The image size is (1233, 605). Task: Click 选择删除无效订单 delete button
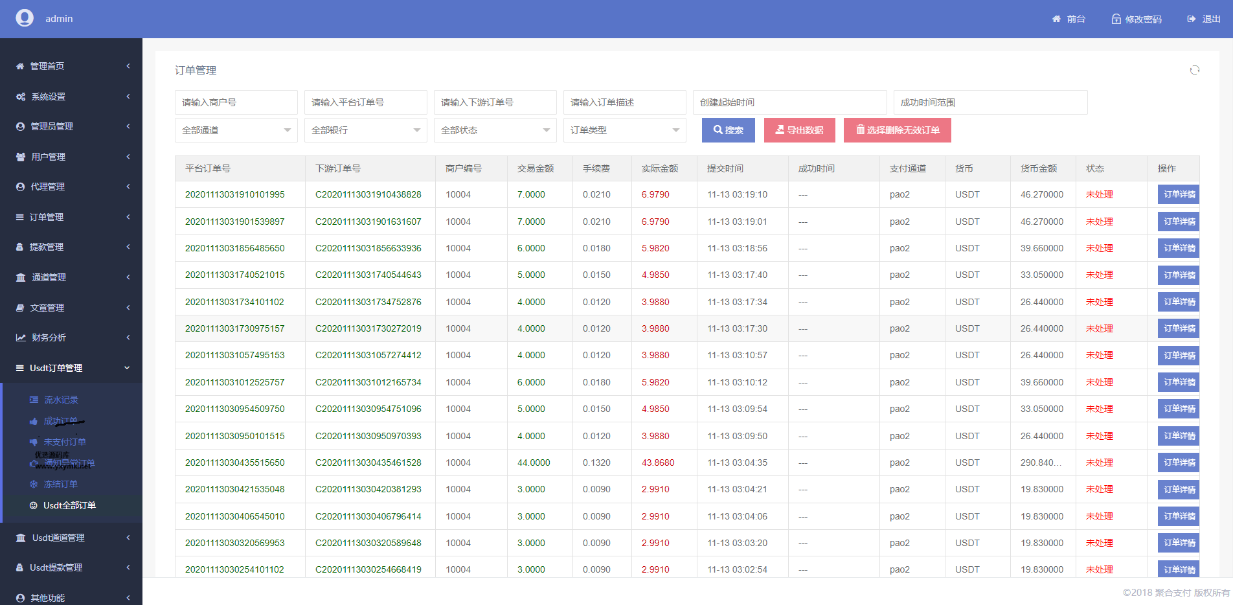(897, 130)
